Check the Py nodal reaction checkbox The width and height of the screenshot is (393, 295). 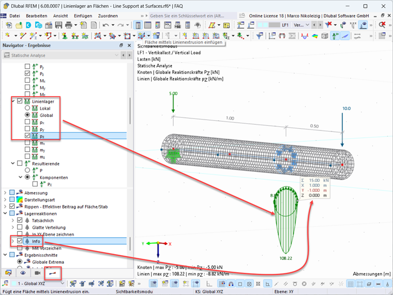(27, 66)
